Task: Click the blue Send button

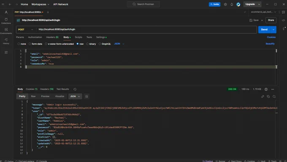Action: (264, 29)
